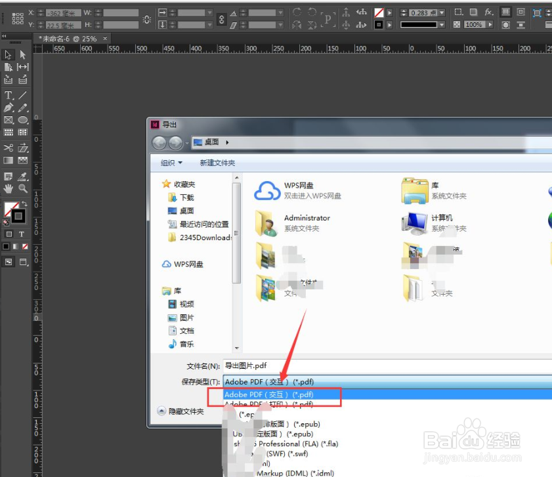Screen dimensions: 552x477
Task: Select the Rectangle Frame tool
Action: (9, 120)
